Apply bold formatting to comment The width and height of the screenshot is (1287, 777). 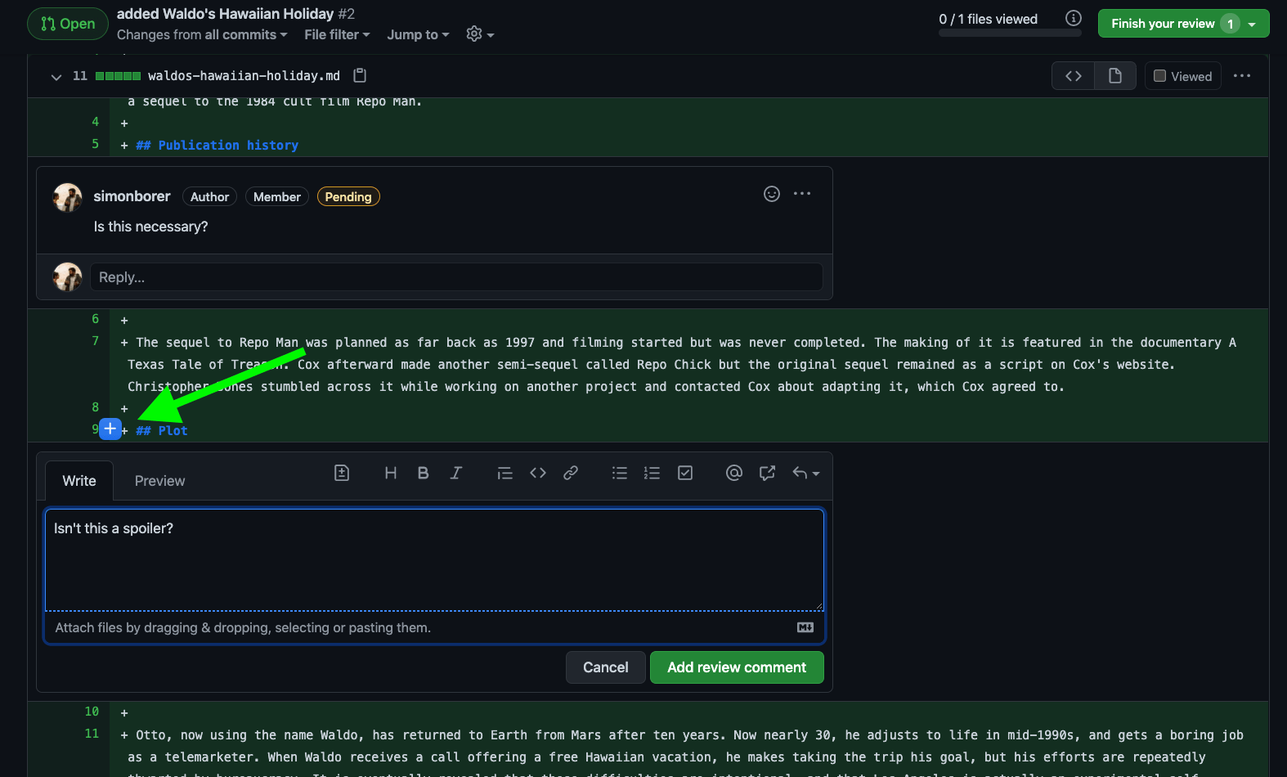point(424,473)
